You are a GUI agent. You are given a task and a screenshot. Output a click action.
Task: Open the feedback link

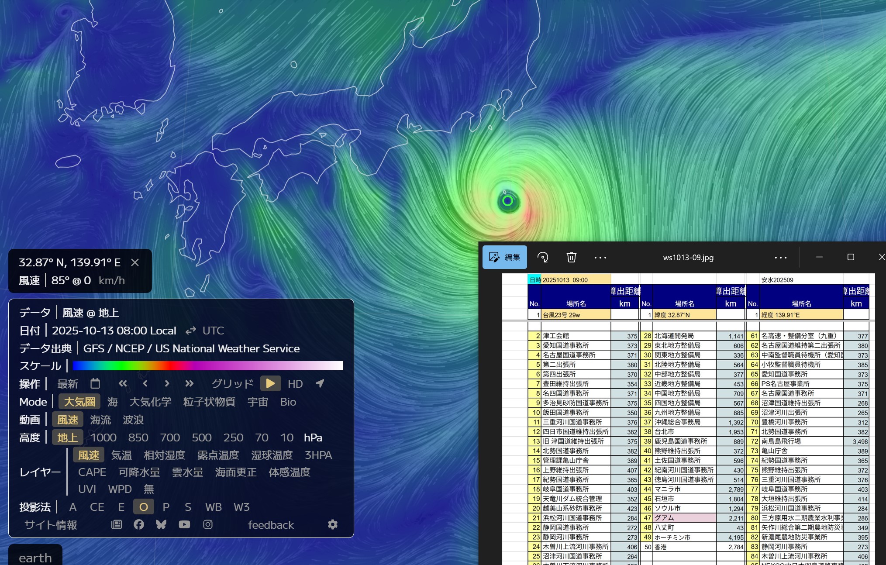(271, 525)
